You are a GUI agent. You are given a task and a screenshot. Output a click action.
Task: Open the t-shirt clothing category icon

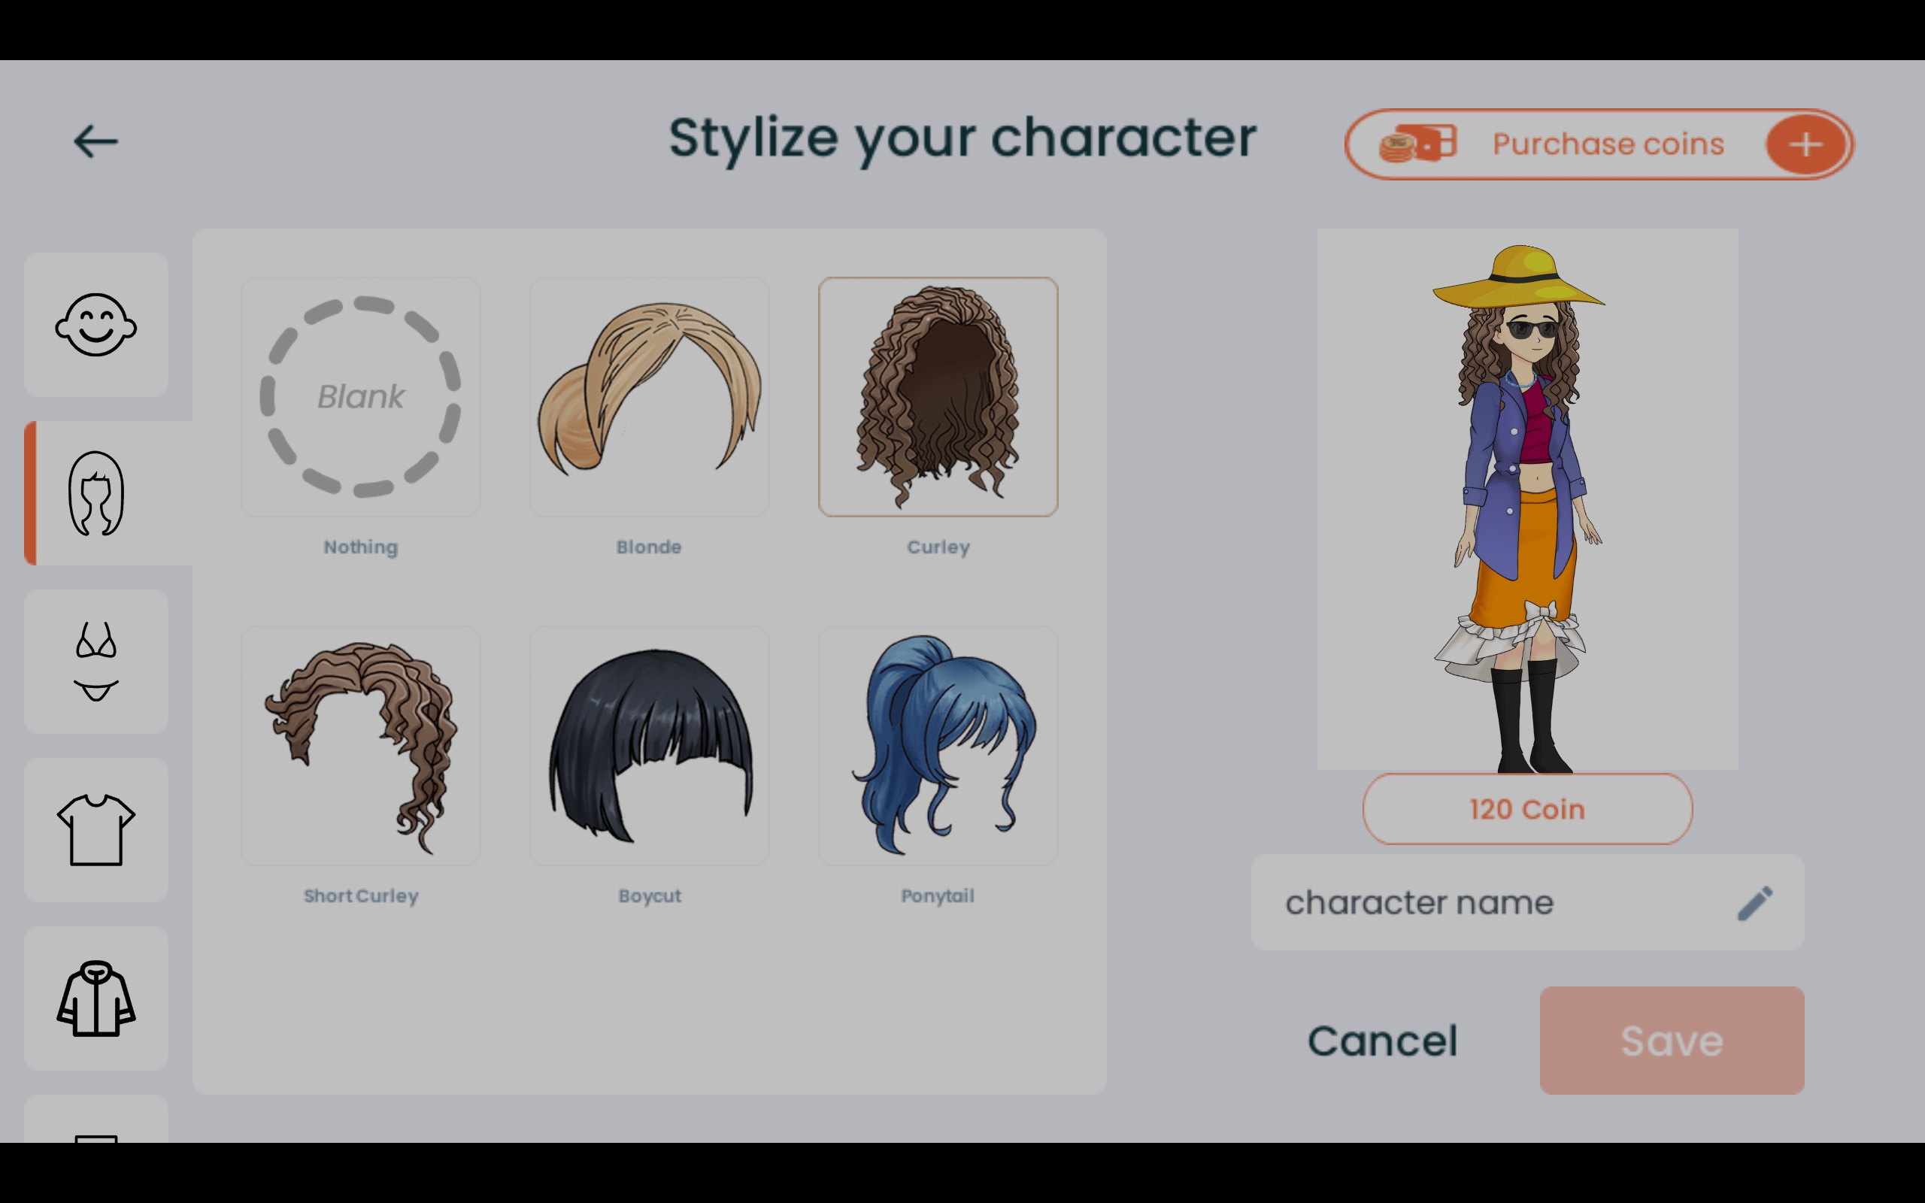click(x=95, y=830)
